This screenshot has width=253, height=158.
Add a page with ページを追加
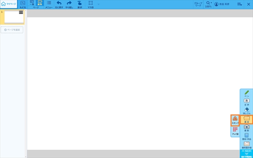point(12,30)
